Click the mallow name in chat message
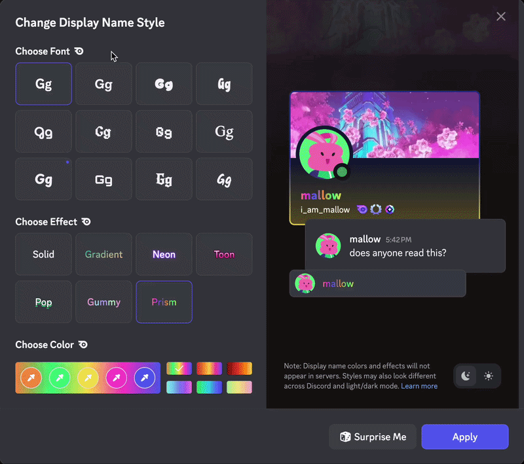This screenshot has width=524, height=464. [365, 239]
